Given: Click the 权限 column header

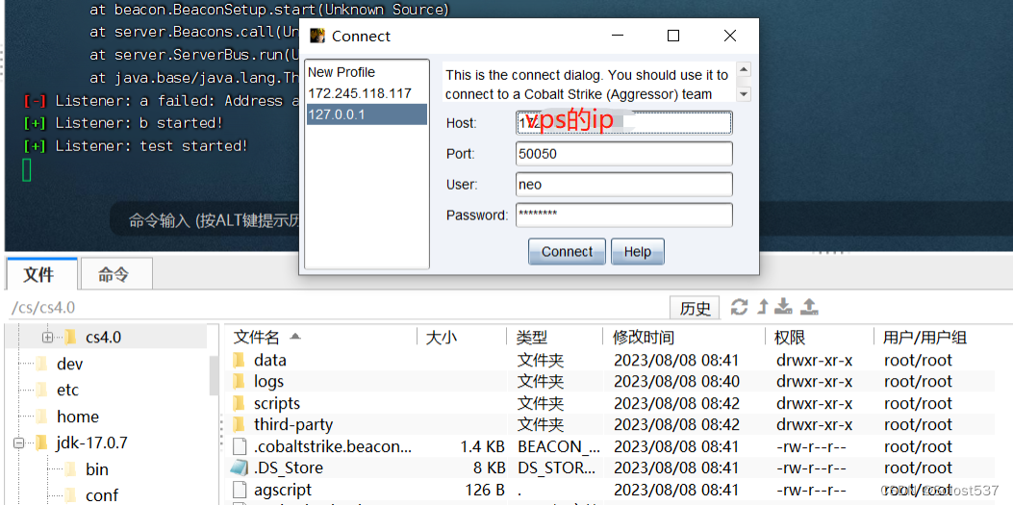Looking at the screenshot, I should click(x=792, y=337).
